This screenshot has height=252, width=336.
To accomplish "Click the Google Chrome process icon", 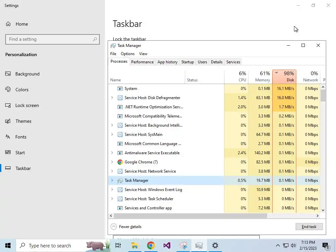I will point(120,162).
